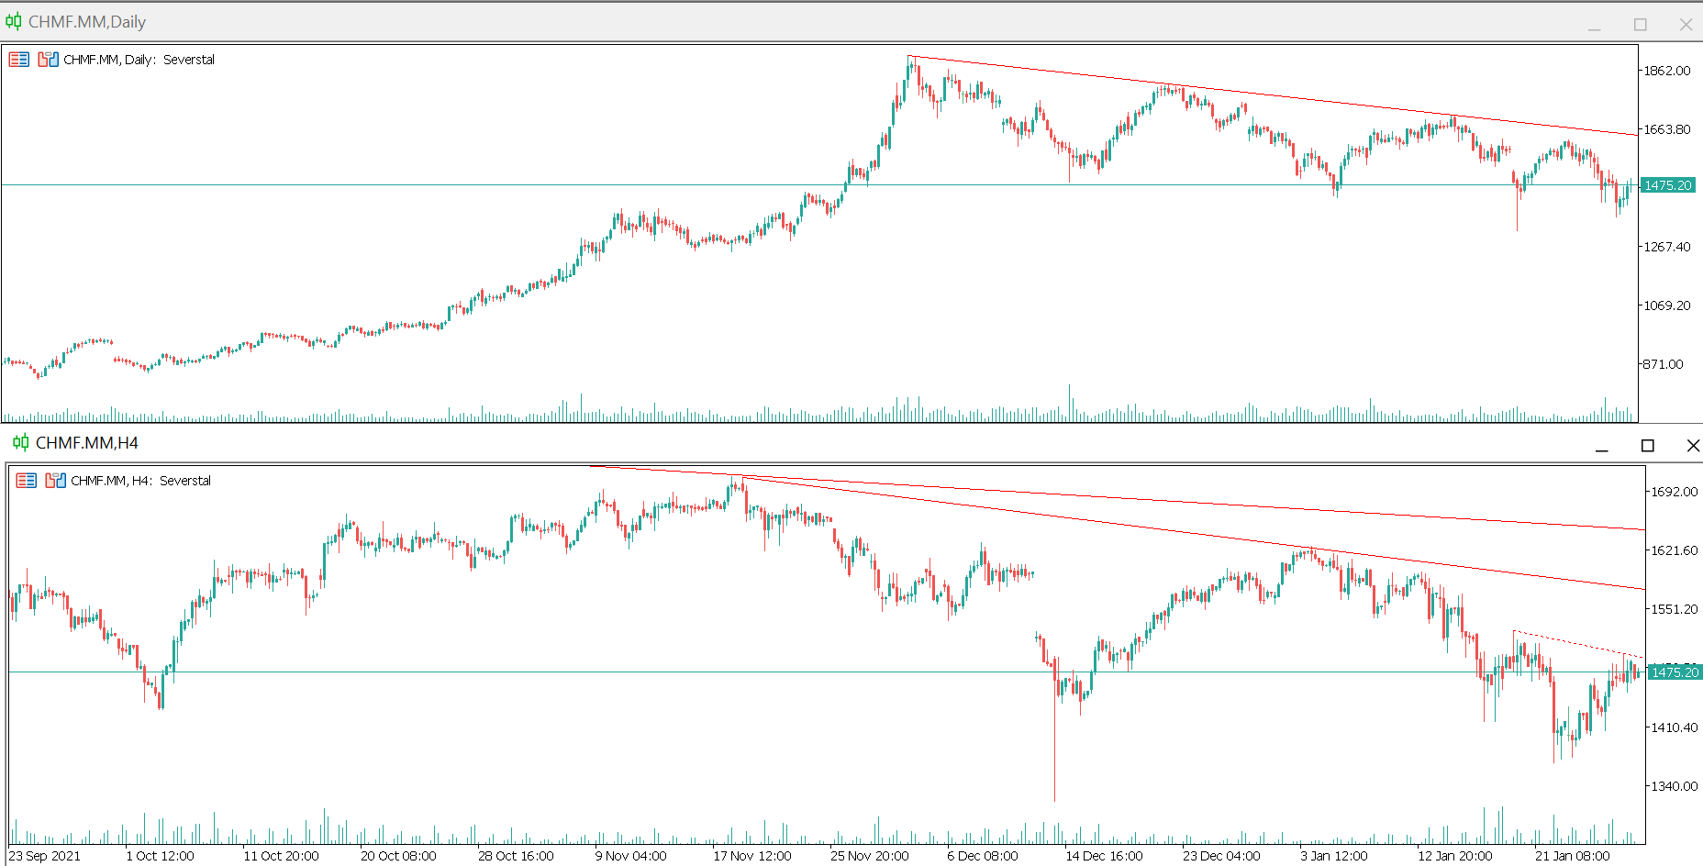Image resolution: width=1703 pixels, height=866 pixels.
Task: Click the '23 Dec 04:00' time axis label
Action: pyautogui.click(x=1221, y=856)
